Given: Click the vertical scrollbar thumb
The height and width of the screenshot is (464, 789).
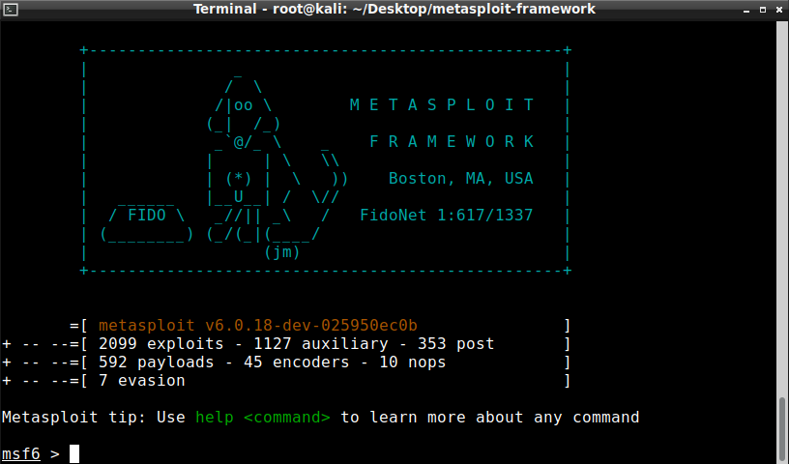Looking at the screenshot, I should point(782,429).
